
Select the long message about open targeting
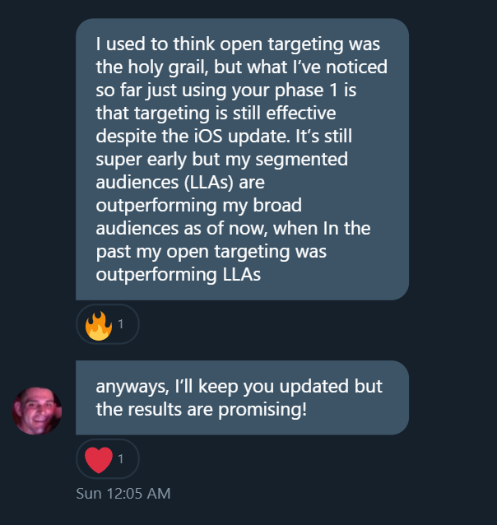pos(242,159)
